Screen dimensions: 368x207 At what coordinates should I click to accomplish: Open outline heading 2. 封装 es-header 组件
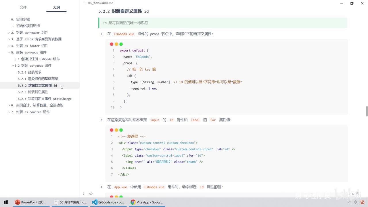(x=30, y=32)
